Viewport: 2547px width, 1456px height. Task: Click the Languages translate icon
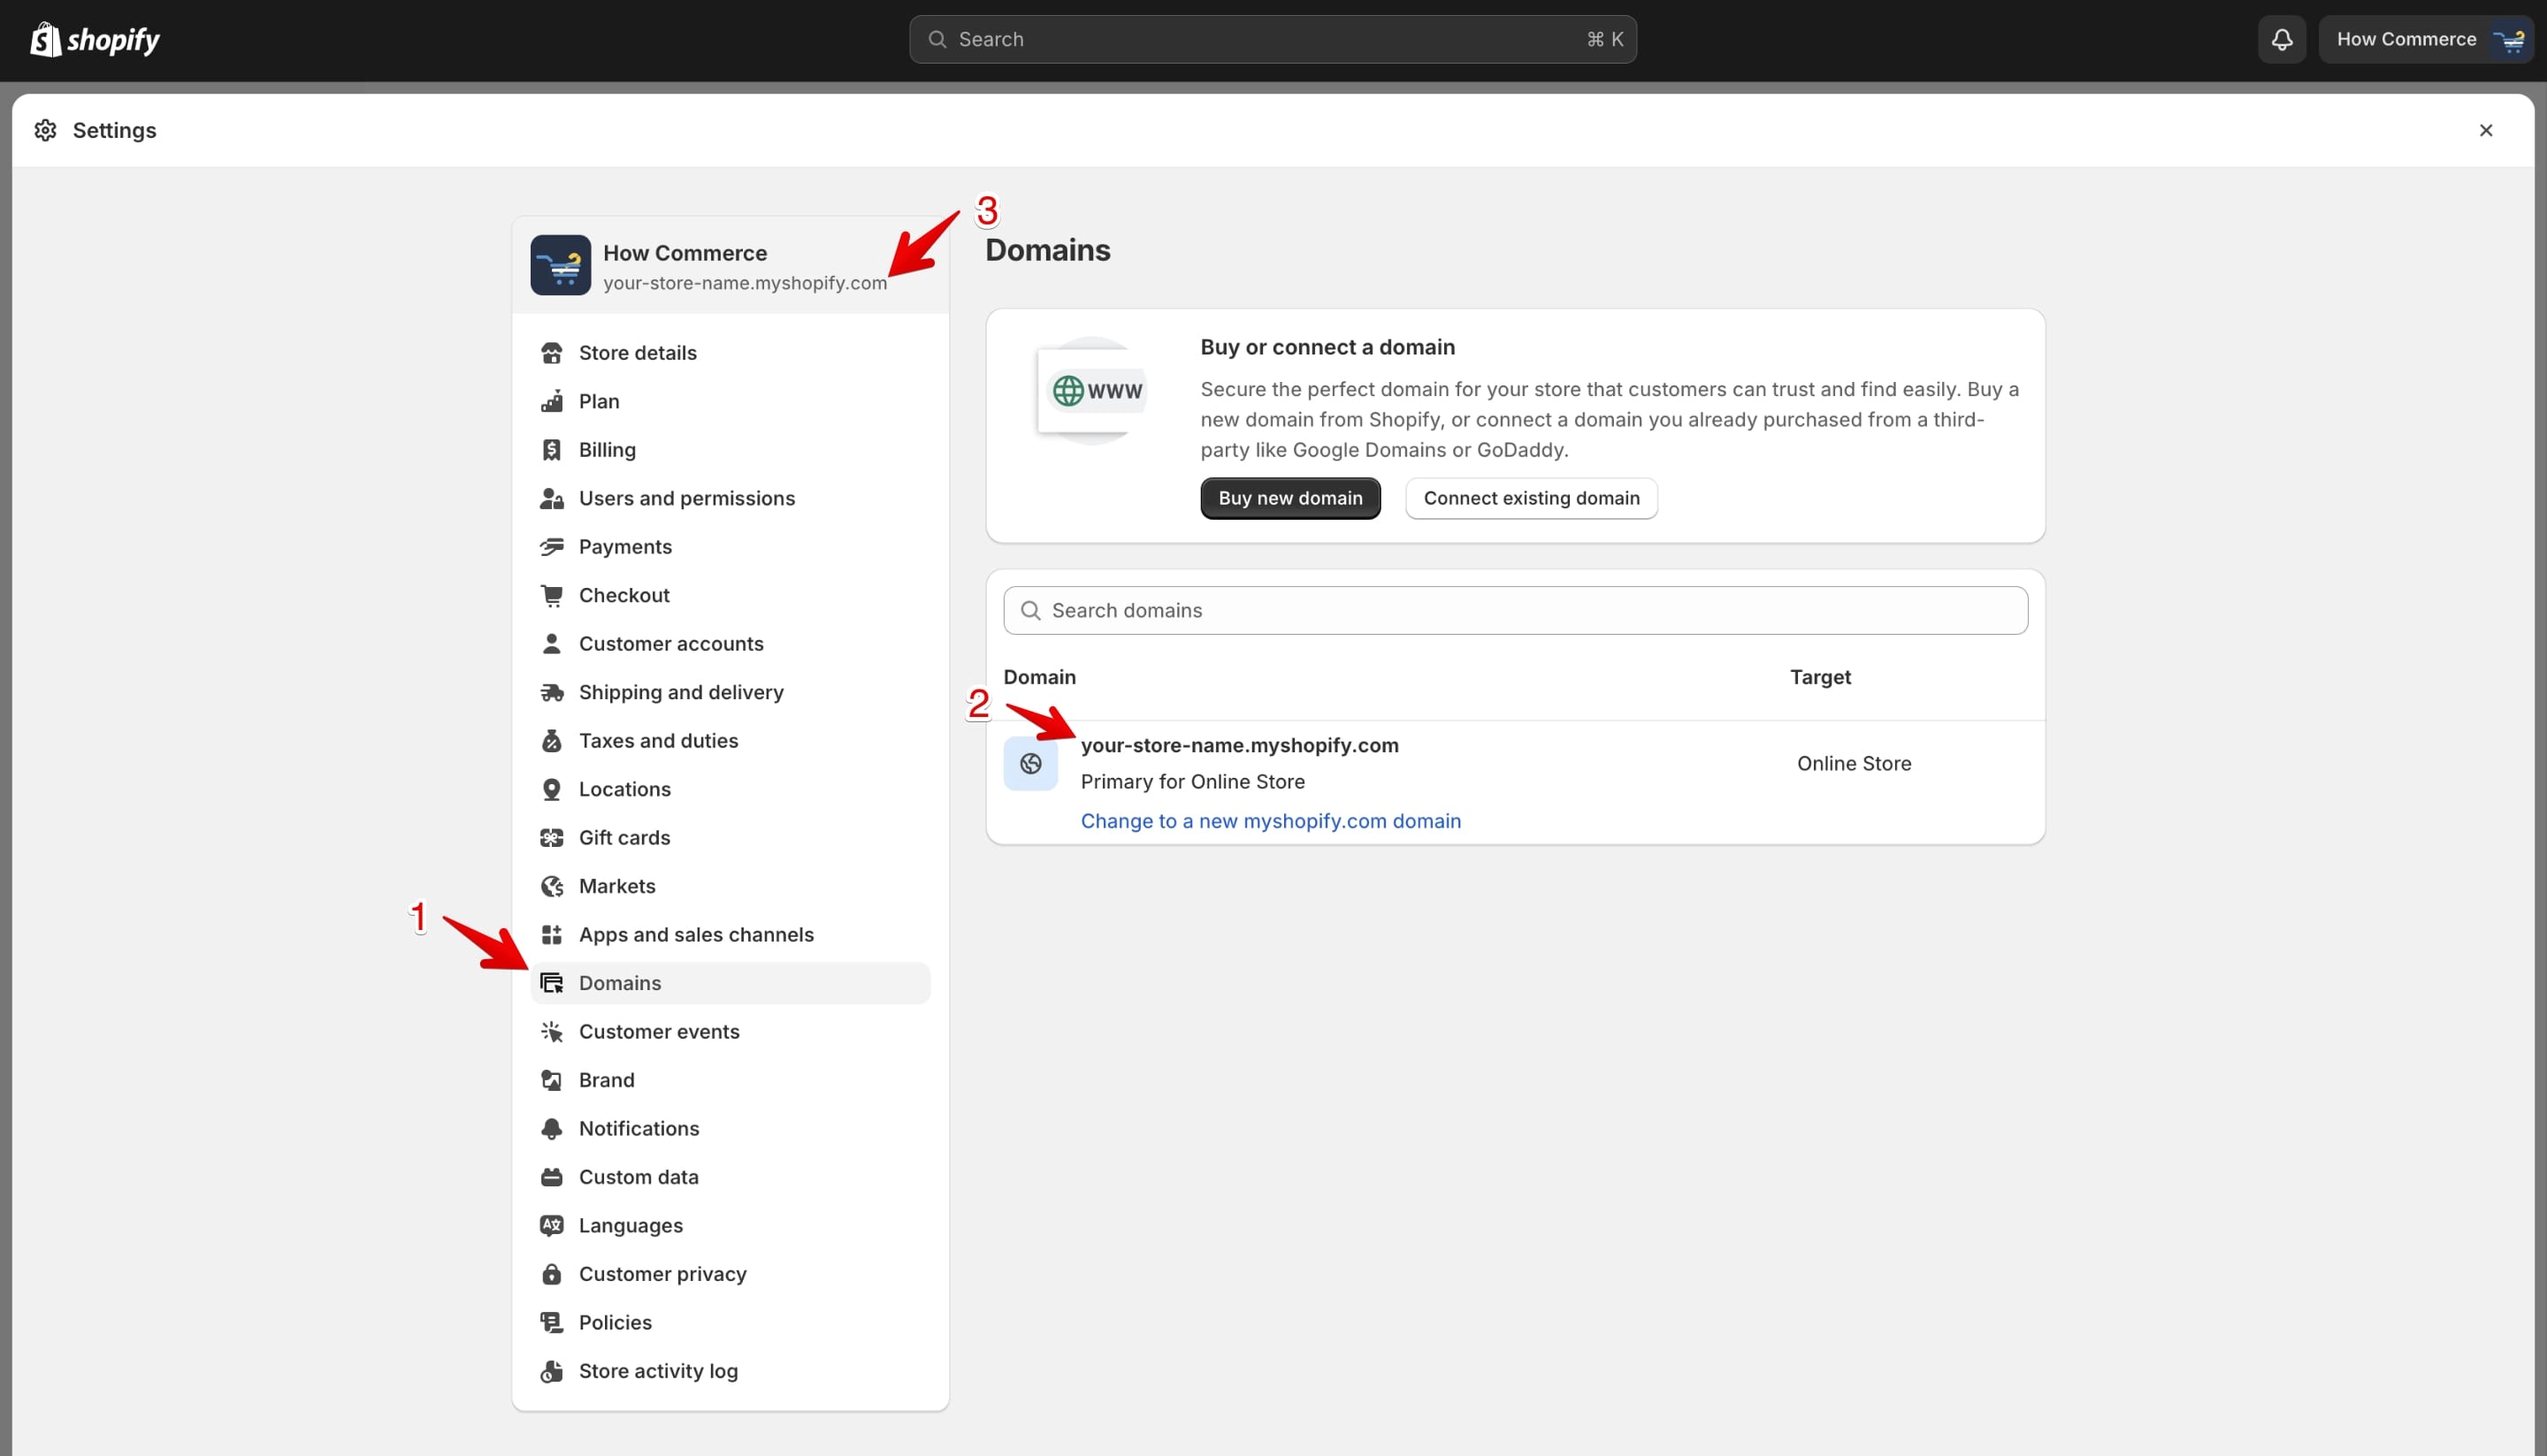(x=551, y=1226)
